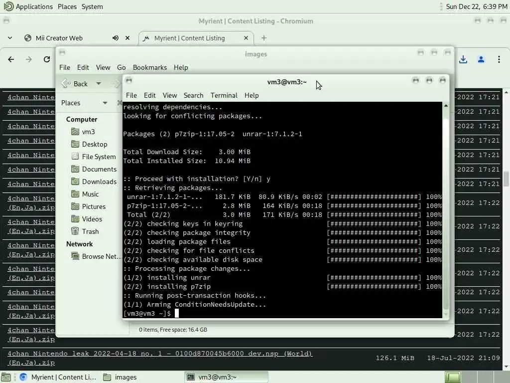The width and height of the screenshot is (510, 383).
Task: Open Music folder in sidebar
Action: tap(85, 194)
